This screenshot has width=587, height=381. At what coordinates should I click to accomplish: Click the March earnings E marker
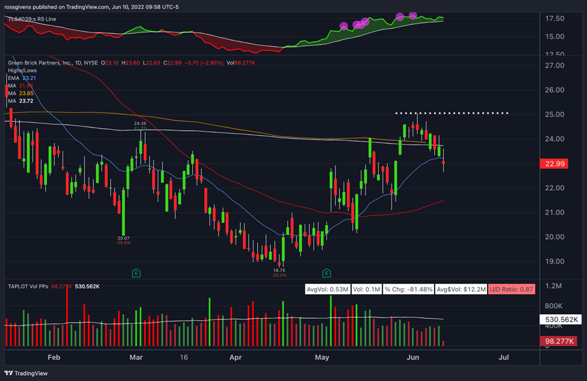(x=136, y=273)
